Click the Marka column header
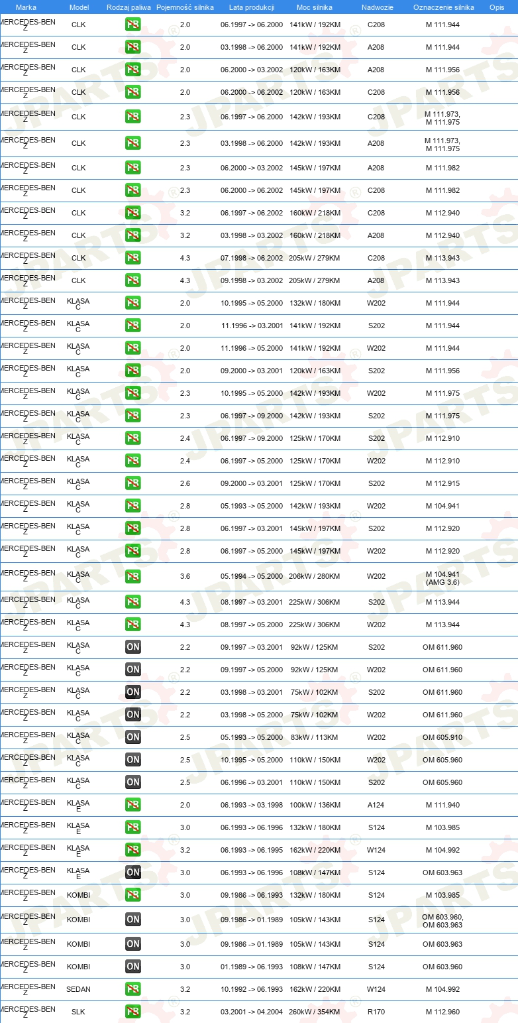 tap(26, 7)
